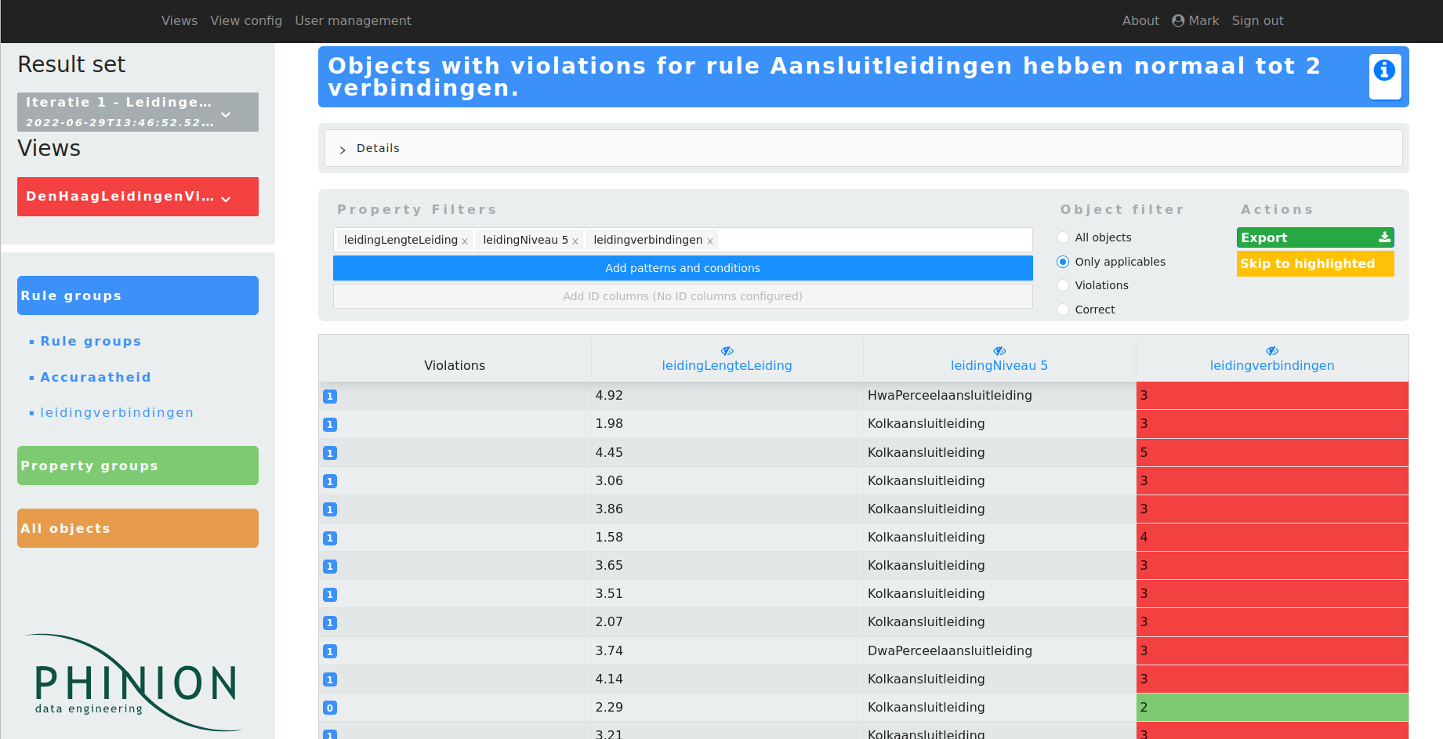Open User management in the top bar

click(353, 20)
